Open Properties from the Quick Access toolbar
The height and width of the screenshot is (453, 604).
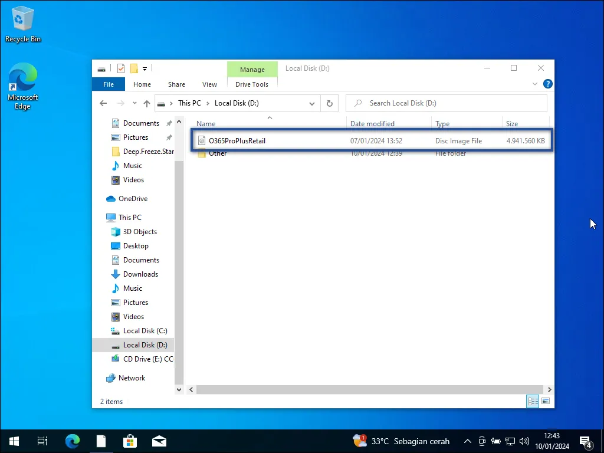(x=121, y=68)
